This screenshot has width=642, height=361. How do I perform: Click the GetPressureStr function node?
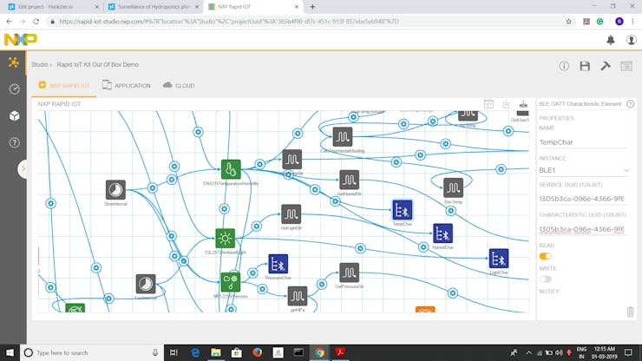coord(349,272)
